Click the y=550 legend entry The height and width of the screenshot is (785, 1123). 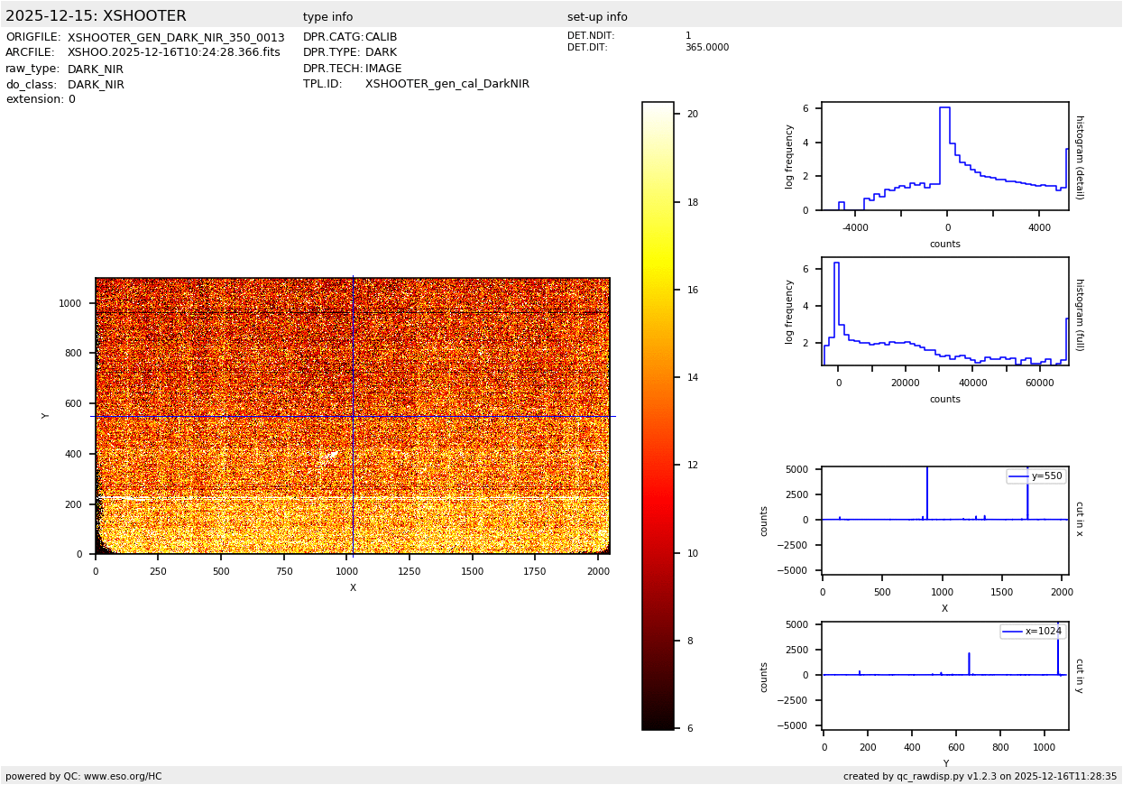pyautogui.click(x=1036, y=476)
